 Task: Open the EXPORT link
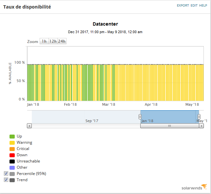coord(183,6)
